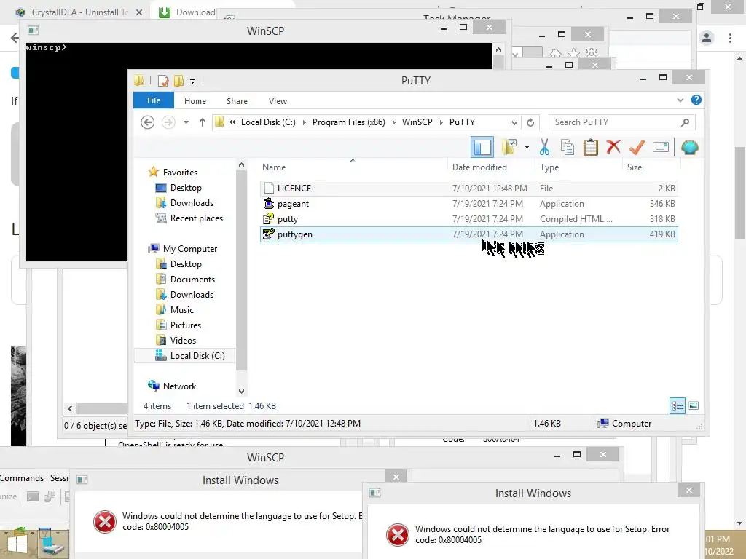The width and height of the screenshot is (746, 559).
Task: Select the pageant application file
Action: tap(468, 204)
